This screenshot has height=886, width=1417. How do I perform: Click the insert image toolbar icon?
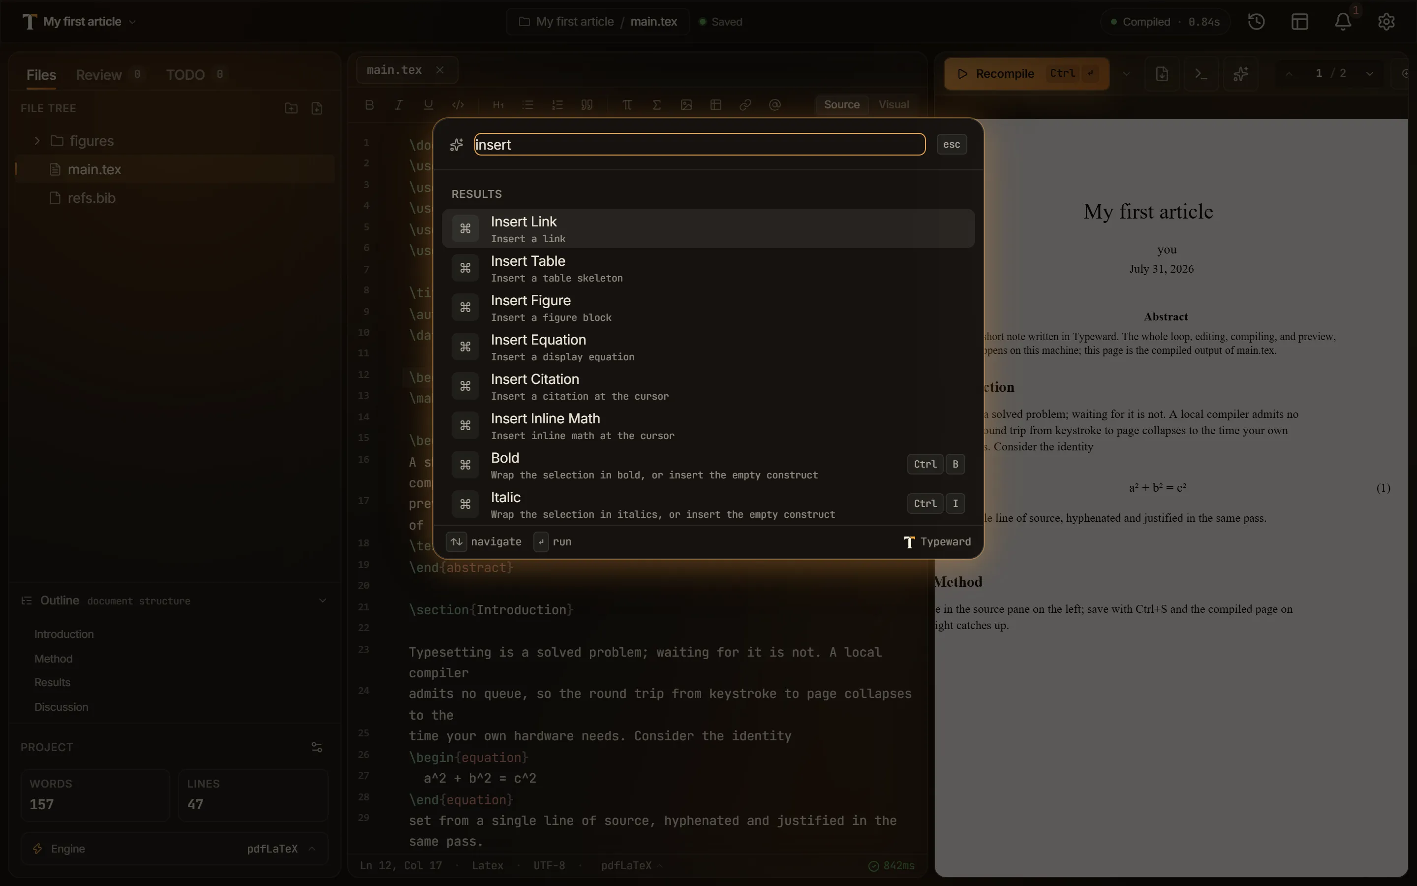pyautogui.click(x=686, y=105)
